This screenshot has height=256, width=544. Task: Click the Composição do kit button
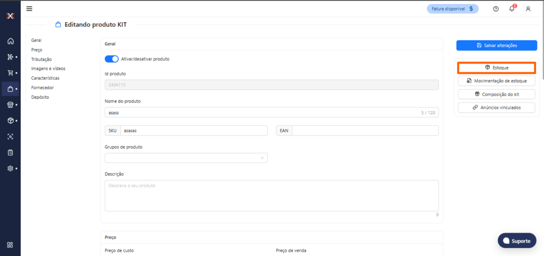[x=496, y=94]
